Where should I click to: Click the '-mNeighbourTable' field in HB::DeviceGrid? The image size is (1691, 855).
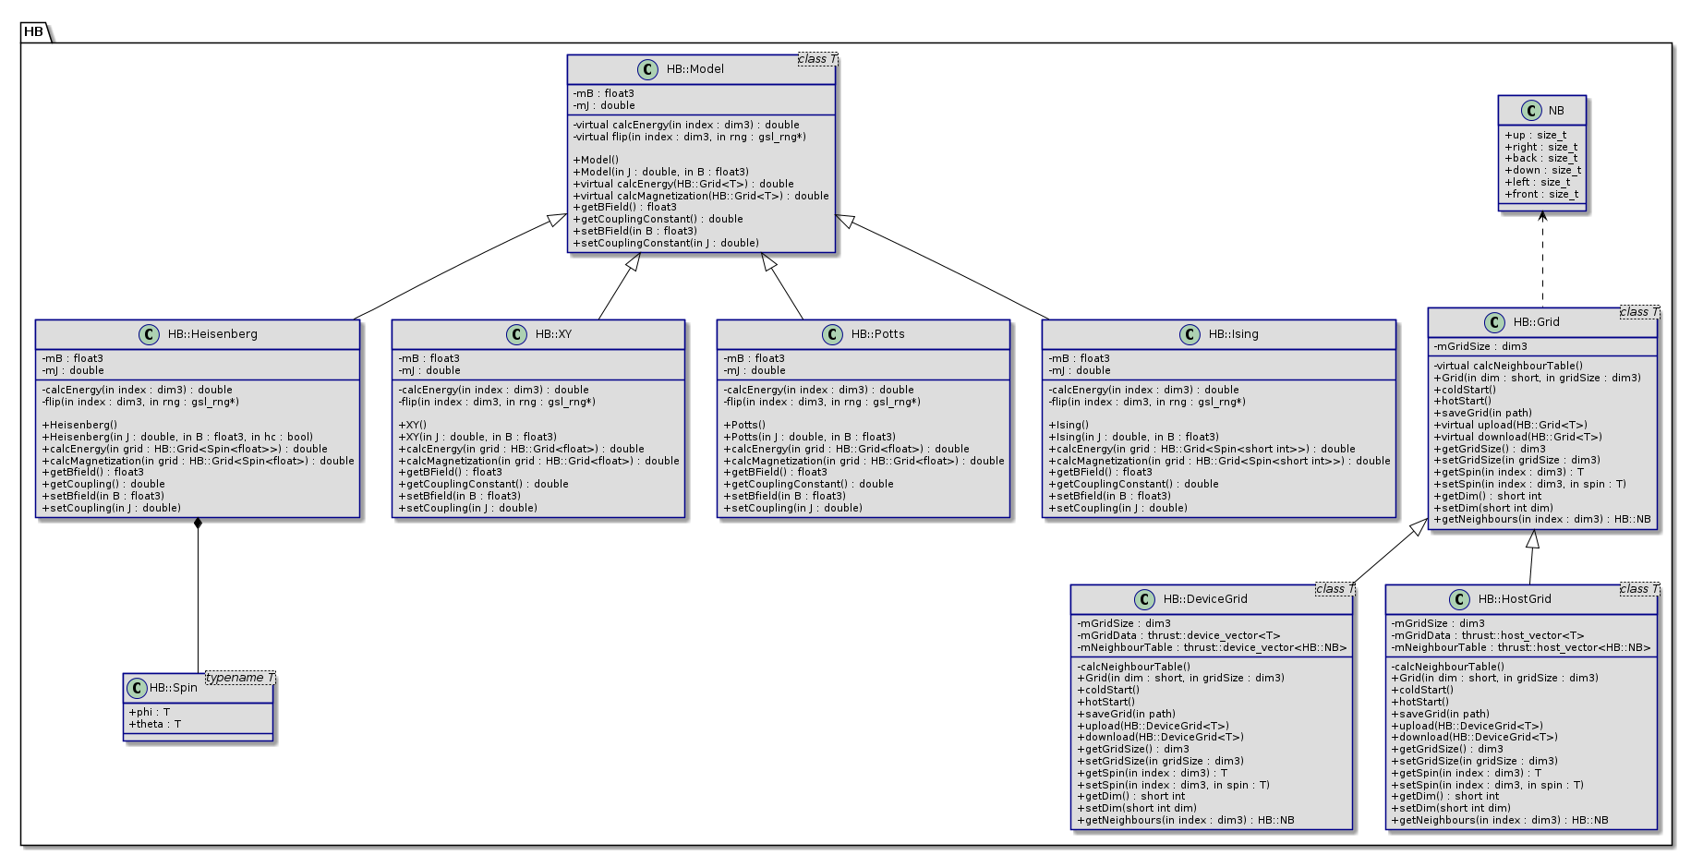coord(1211,647)
